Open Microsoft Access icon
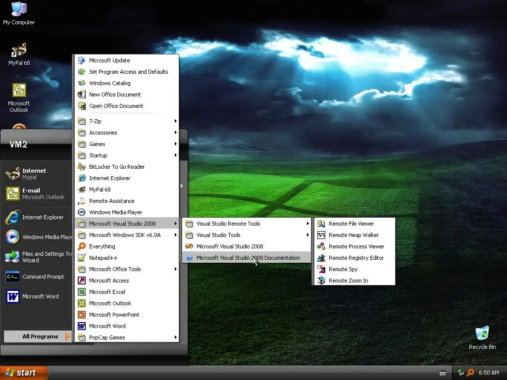 click(x=82, y=281)
